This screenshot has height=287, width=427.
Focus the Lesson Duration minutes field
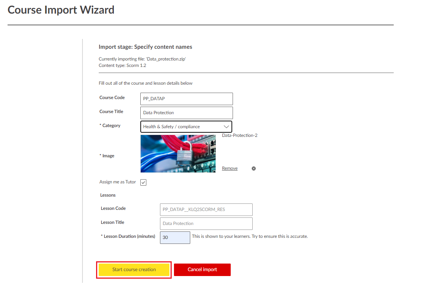175,238
